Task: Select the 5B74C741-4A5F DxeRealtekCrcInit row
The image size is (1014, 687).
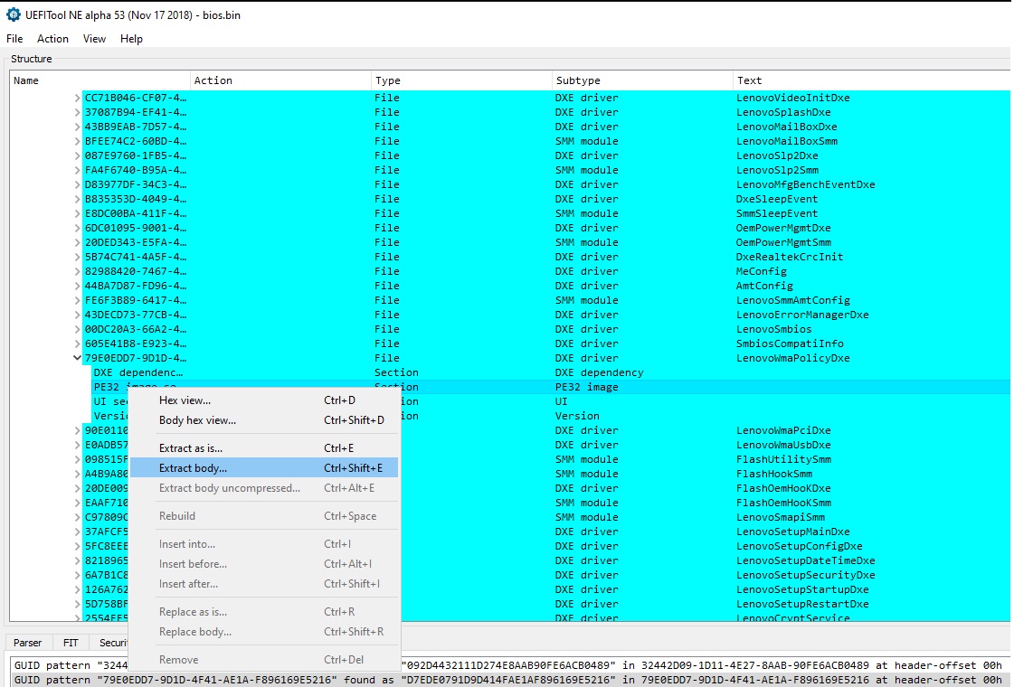Action: click(545, 257)
